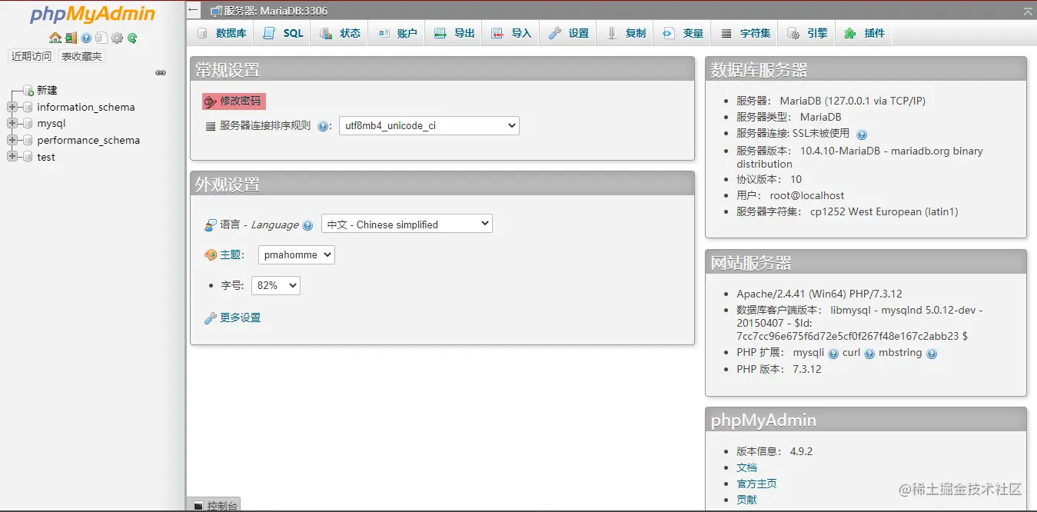
Task: Open the 控制台 console bar
Action: click(x=214, y=505)
